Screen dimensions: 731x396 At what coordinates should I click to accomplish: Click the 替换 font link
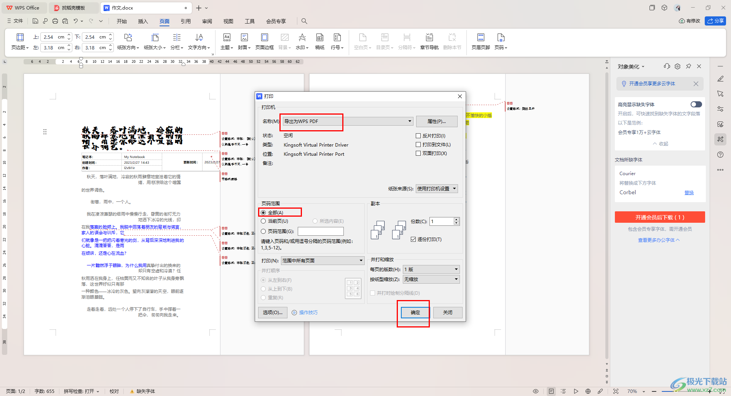[x=689, y=193]
